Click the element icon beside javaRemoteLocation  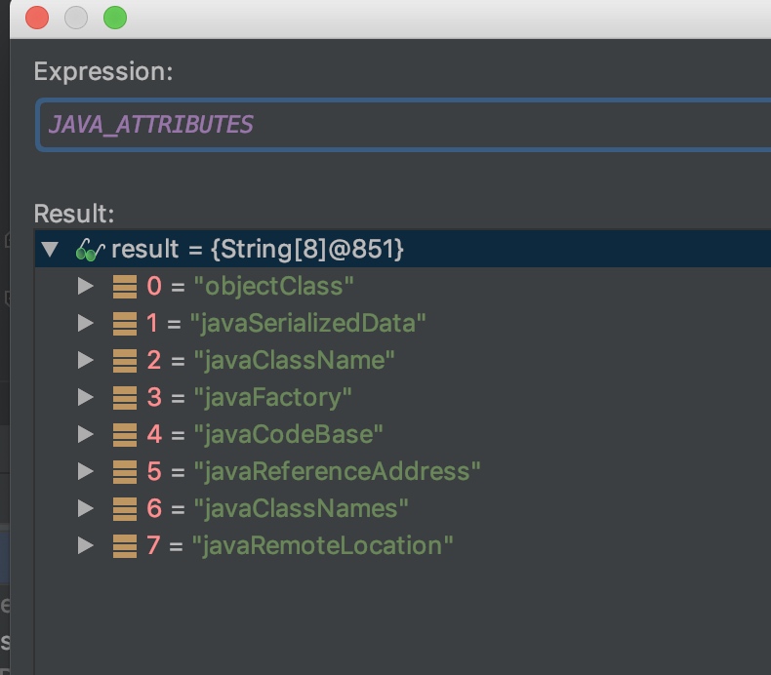coord(125,546)
